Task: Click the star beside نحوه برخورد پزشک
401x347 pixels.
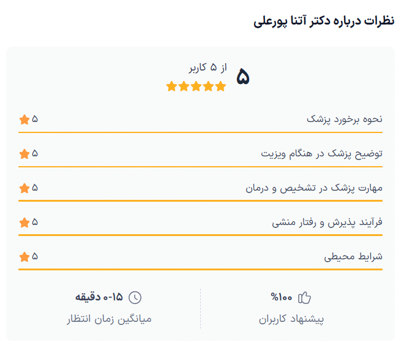Action: point(24,119)
